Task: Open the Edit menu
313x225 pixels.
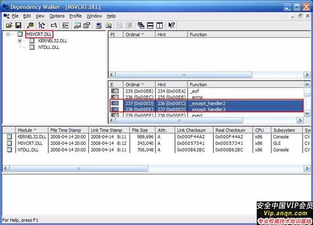Action: pyautogui.click(x=27, y=16)
